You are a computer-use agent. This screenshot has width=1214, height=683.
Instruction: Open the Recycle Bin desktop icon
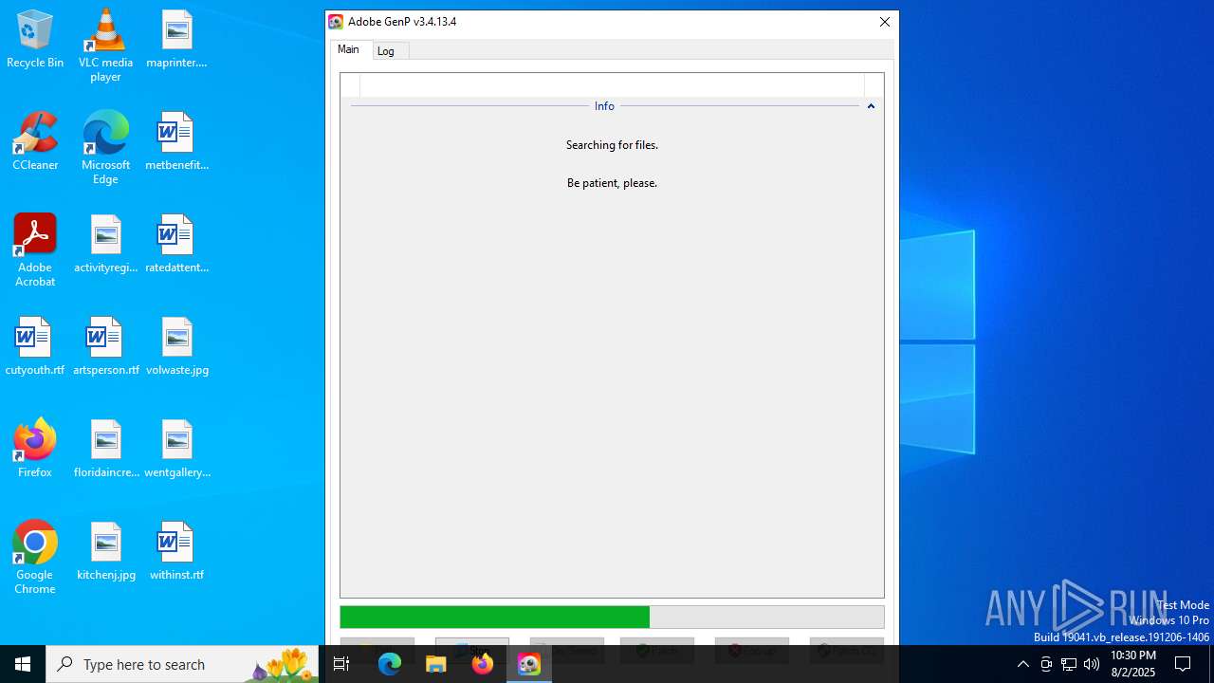35,40
